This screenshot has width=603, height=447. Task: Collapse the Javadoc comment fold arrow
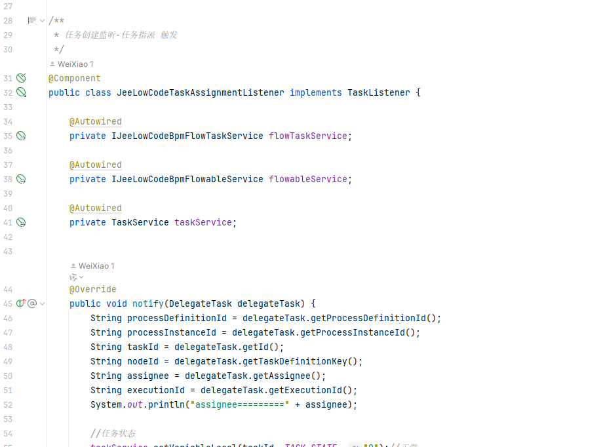(x=43, y=21)
